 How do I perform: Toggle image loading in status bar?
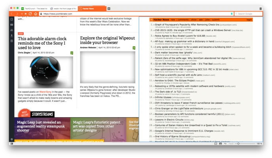point(220,144)
